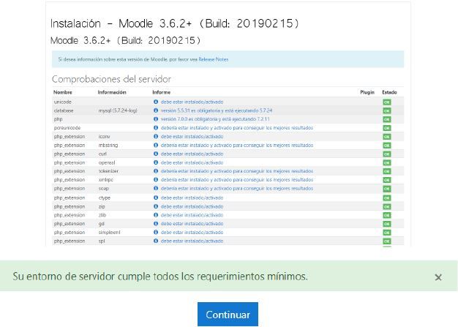Click info icon in zip row
Screen dimensions: 458x327
(x=156, y=206)
